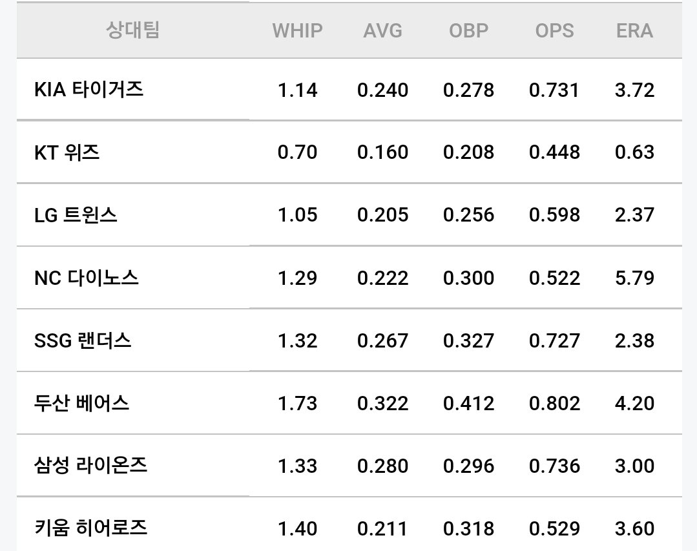Screen dimensions: 697x551
Task: Sort by the WHIP column header
Action: (x=297, y=30)
